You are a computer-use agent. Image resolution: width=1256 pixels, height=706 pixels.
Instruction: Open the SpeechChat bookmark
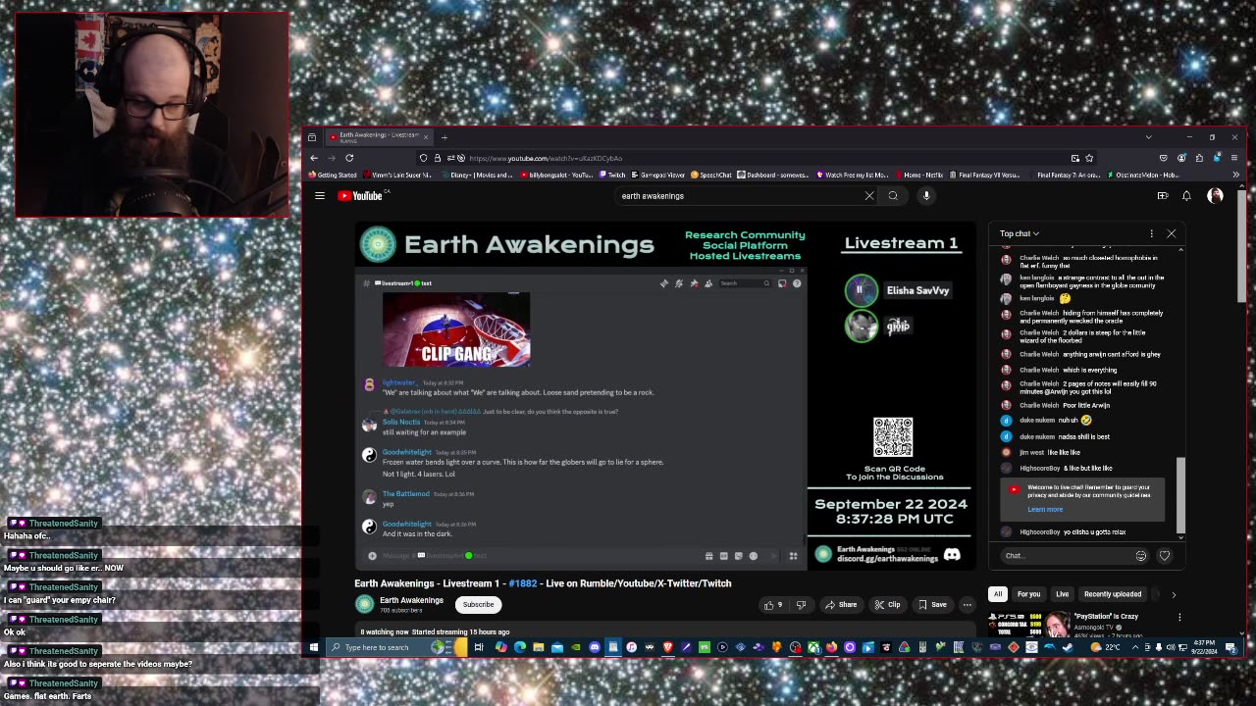coord(711,175)
